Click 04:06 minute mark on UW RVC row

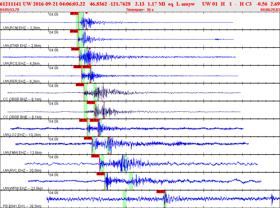click(54, 157)
